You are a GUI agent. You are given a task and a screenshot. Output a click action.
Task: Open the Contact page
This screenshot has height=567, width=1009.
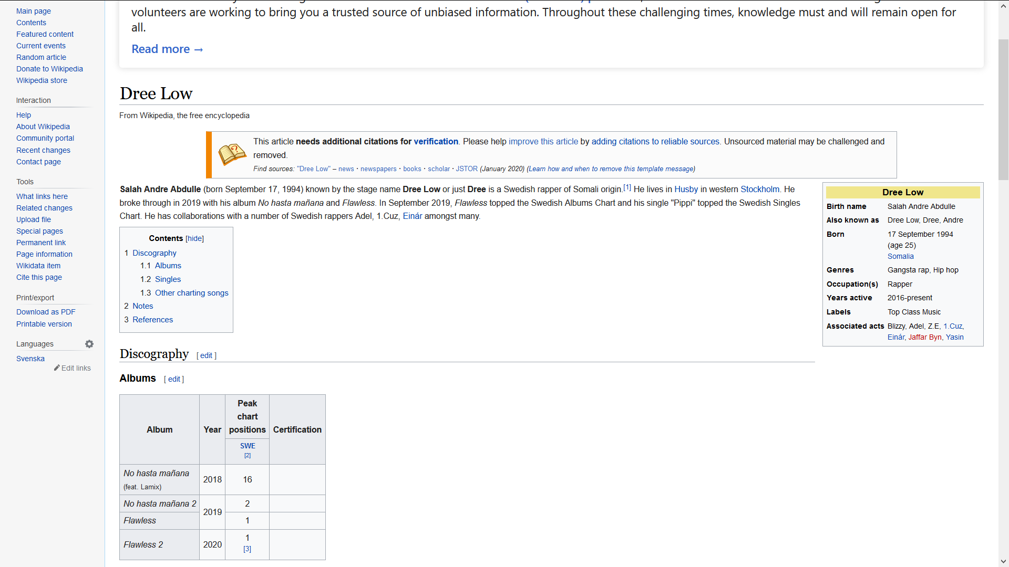[x=38, y=162]
